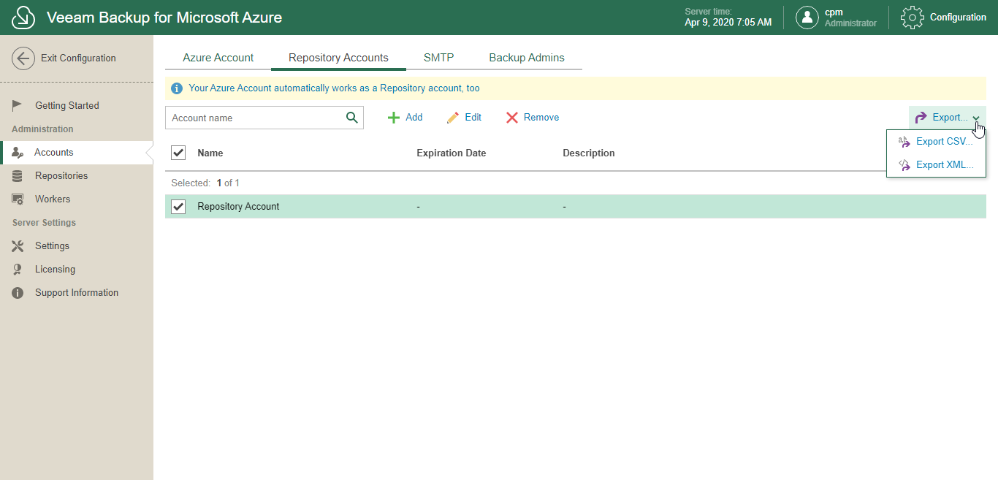Click the Repositories database icon
Screen dimensions: 998x480
point(18,176)
